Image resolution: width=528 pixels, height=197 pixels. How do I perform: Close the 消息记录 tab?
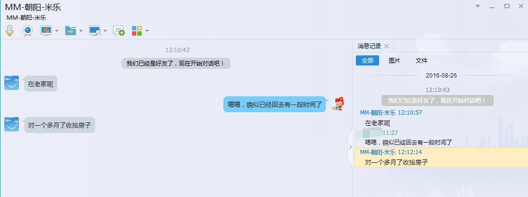coord(387,46)
